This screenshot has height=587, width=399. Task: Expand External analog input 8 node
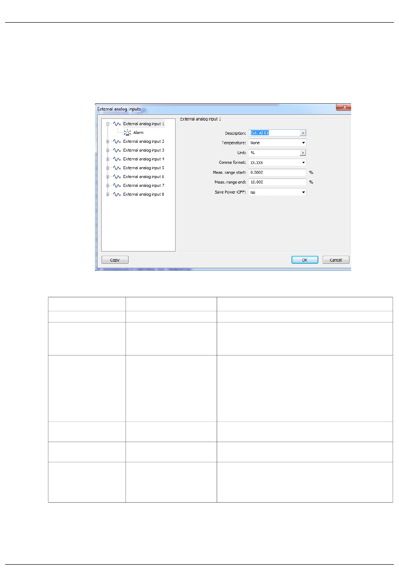tap(108, 194)
